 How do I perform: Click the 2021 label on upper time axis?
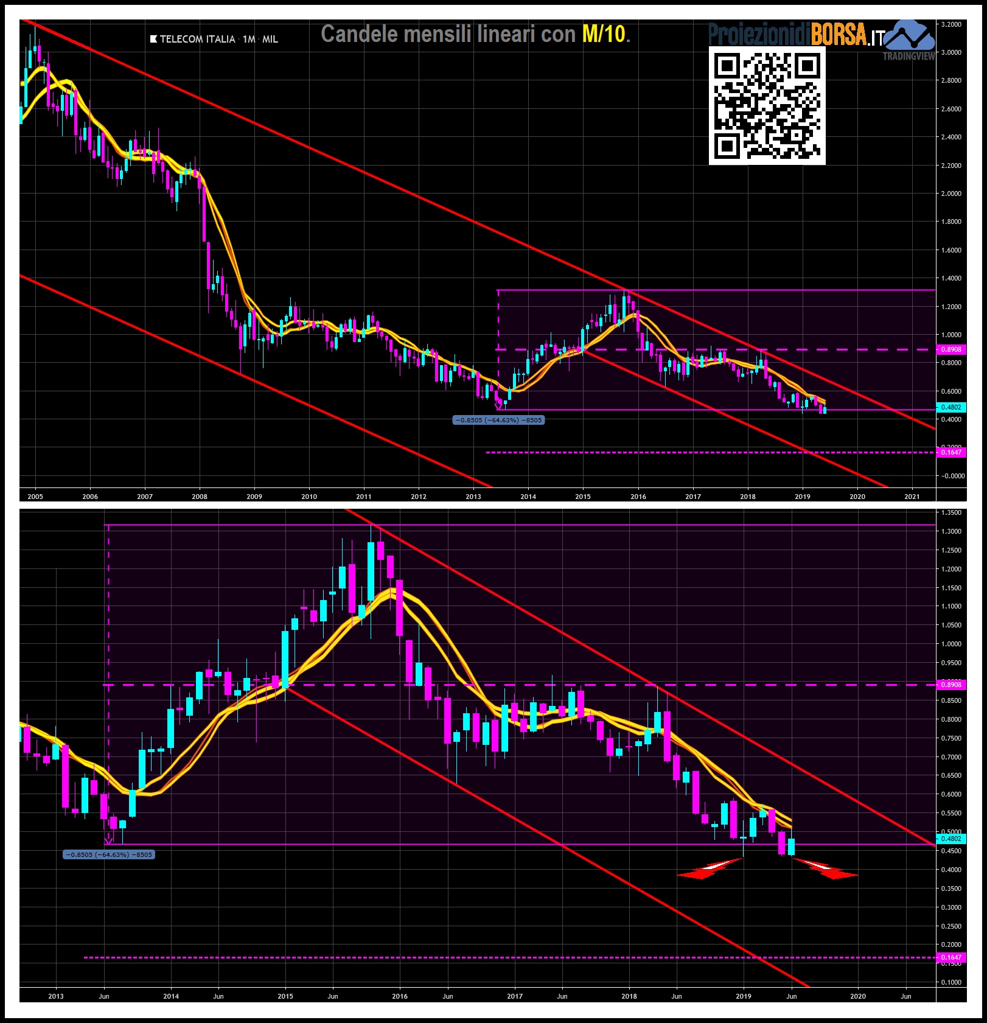(x=912, y=497)
